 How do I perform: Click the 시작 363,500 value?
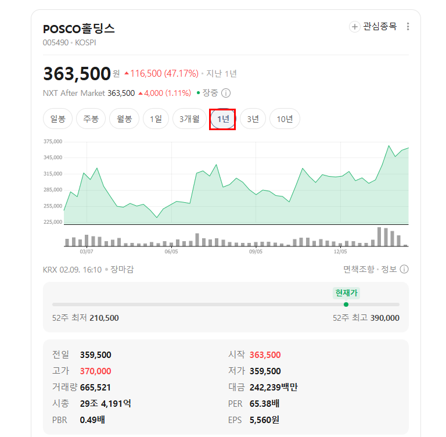click(265, 354)
